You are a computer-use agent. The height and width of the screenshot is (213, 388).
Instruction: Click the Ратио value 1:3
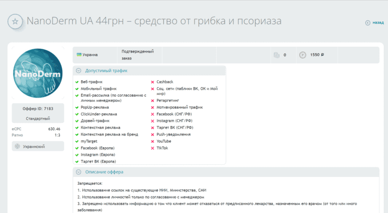click(57, 135)
